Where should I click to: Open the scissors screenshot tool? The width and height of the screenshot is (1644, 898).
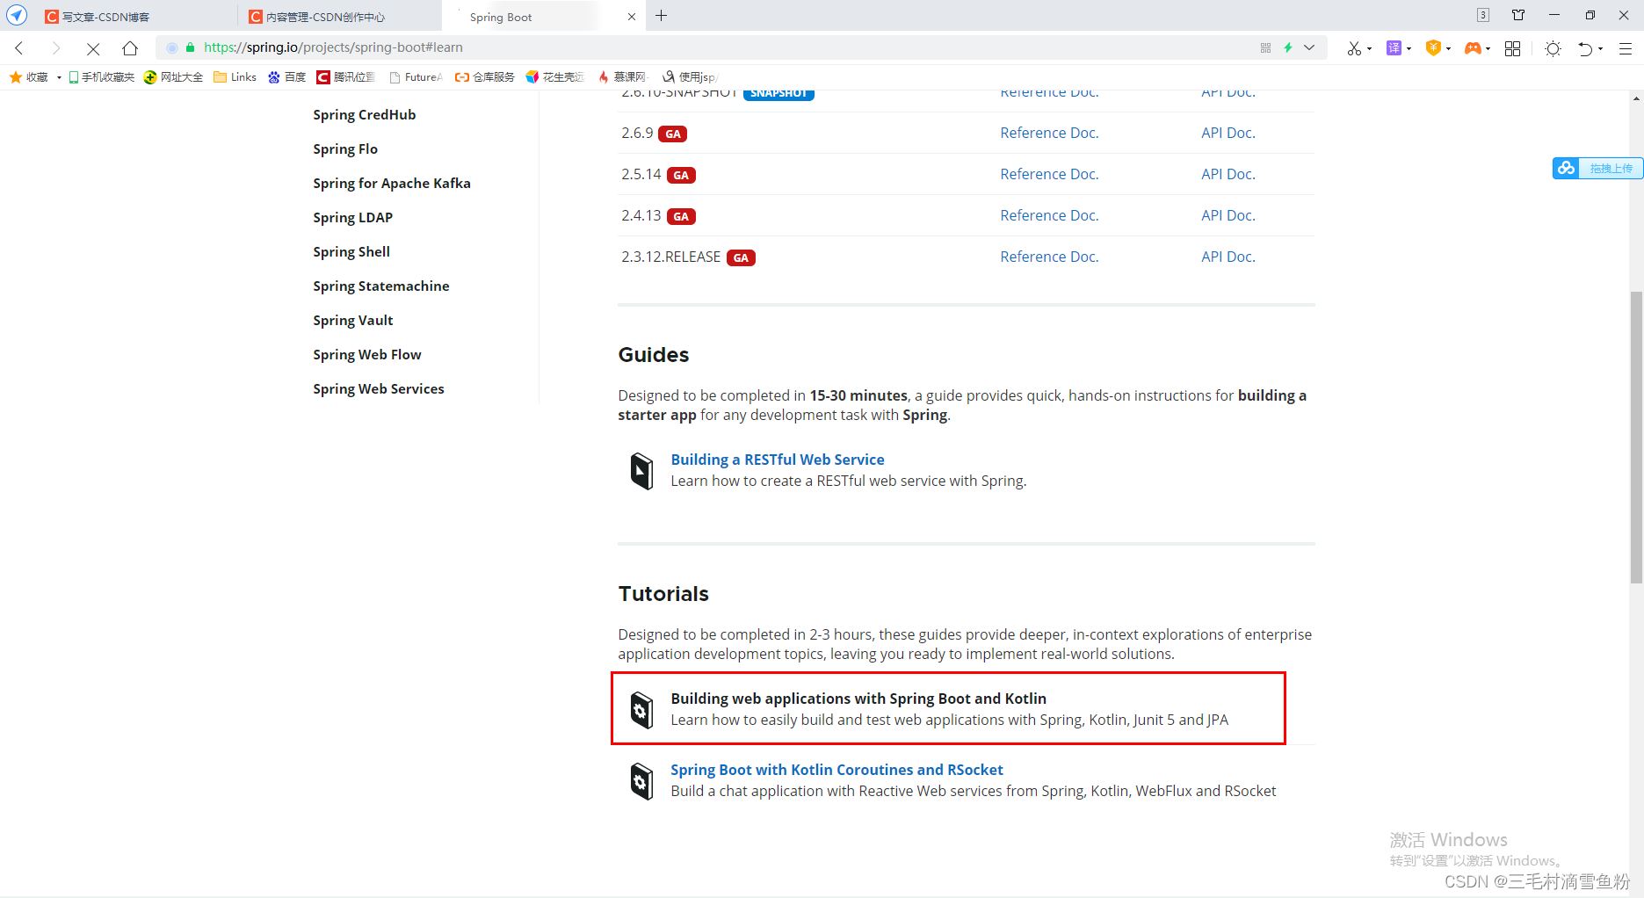click(1354, 48)
